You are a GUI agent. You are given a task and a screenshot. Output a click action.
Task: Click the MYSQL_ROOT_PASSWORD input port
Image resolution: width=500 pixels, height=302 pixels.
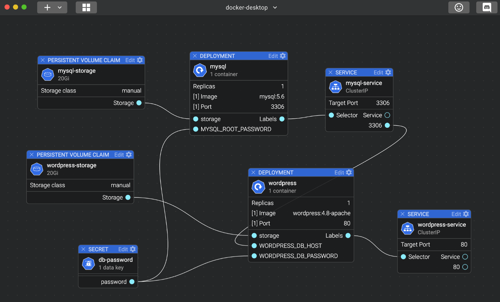pos(196,130)
